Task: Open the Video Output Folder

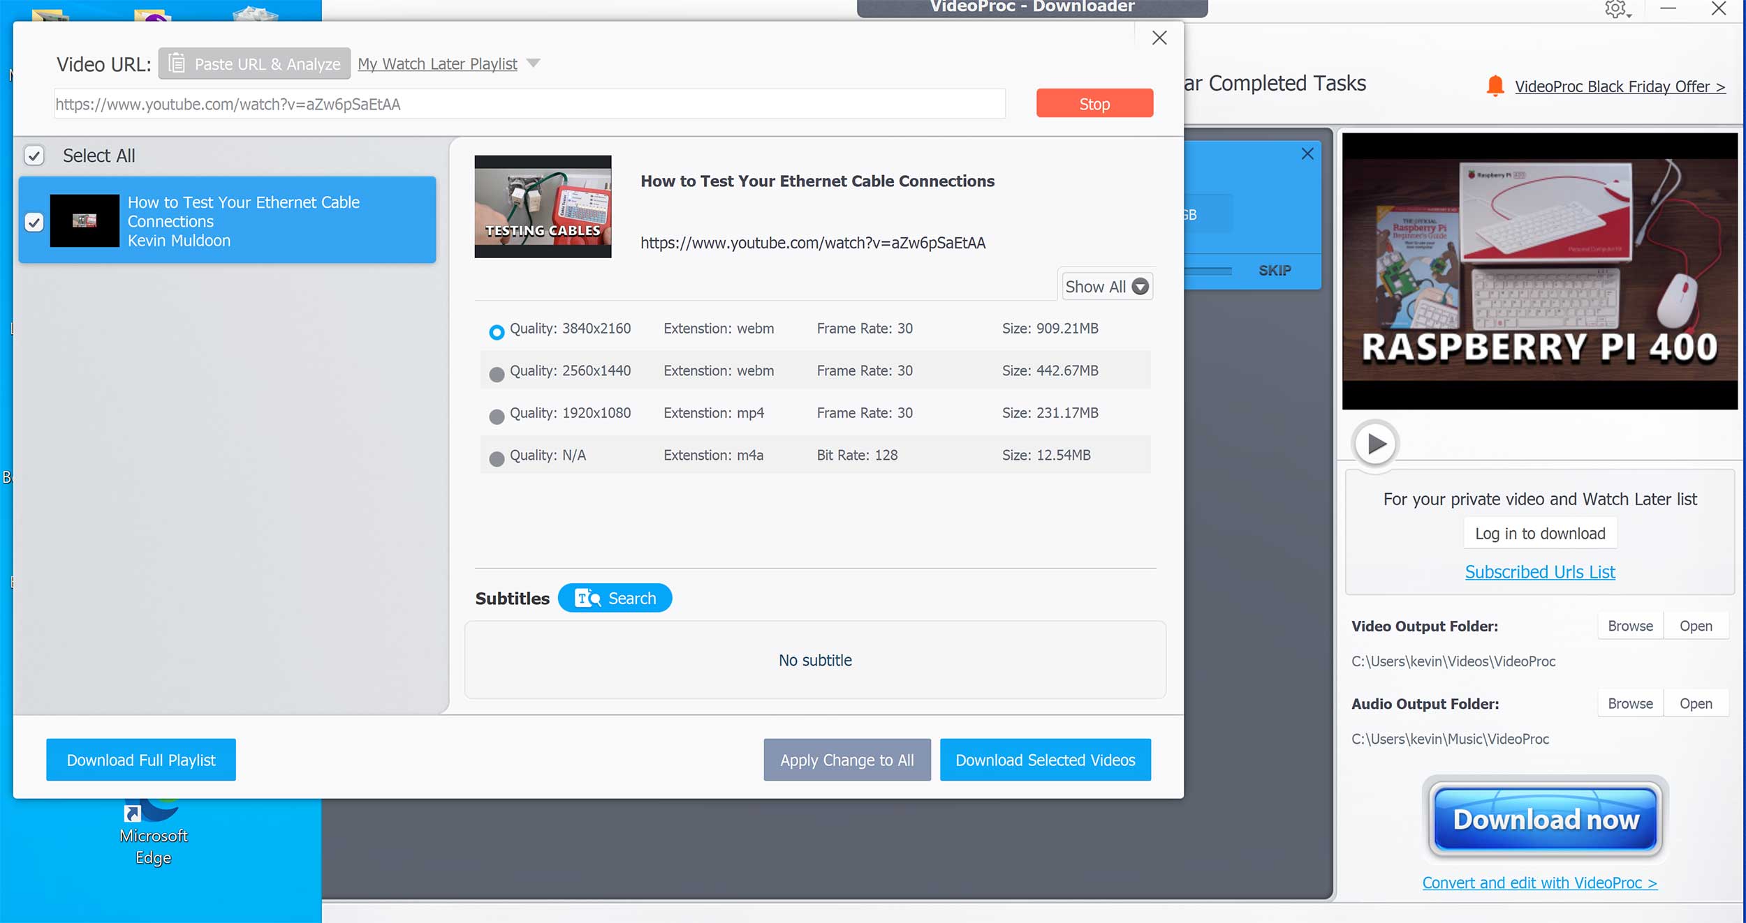Action: pyautogui.click(x=1696, y=626)
